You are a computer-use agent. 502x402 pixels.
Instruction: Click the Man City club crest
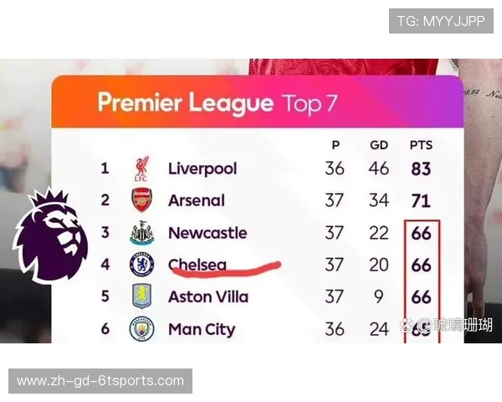click(x=141, y=328)
